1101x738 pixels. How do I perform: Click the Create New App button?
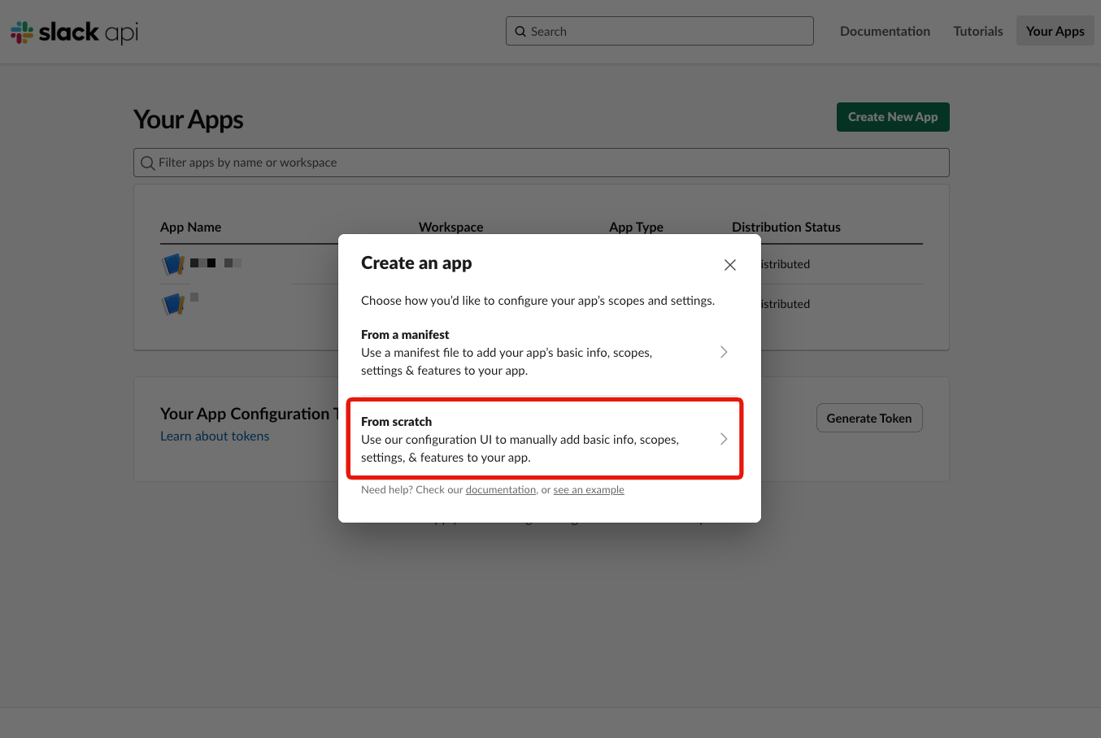coord(893,117)
